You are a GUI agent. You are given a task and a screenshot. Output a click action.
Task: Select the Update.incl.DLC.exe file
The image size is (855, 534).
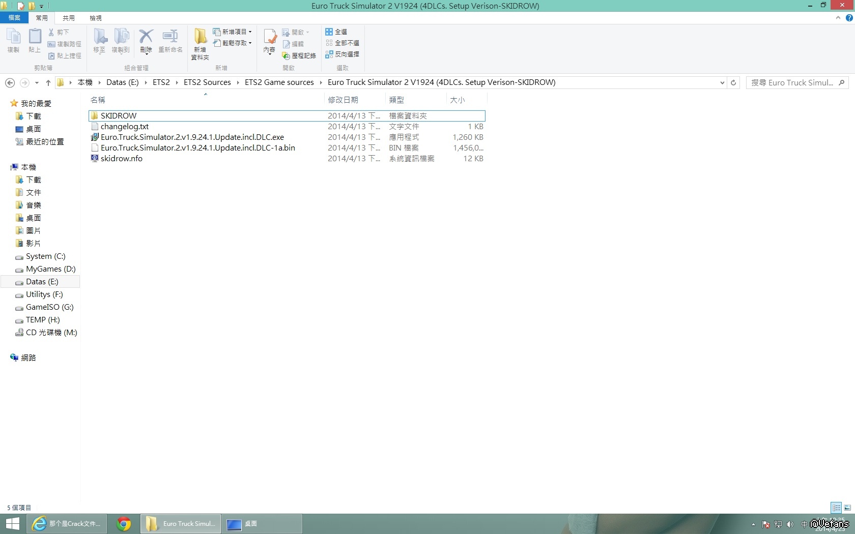[287, 137]
